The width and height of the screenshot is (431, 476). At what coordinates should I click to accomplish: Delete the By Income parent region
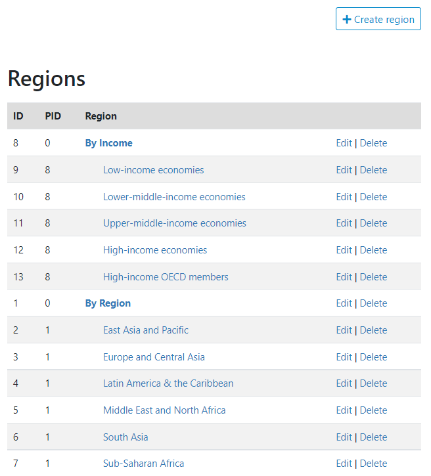tap(373, 143)
